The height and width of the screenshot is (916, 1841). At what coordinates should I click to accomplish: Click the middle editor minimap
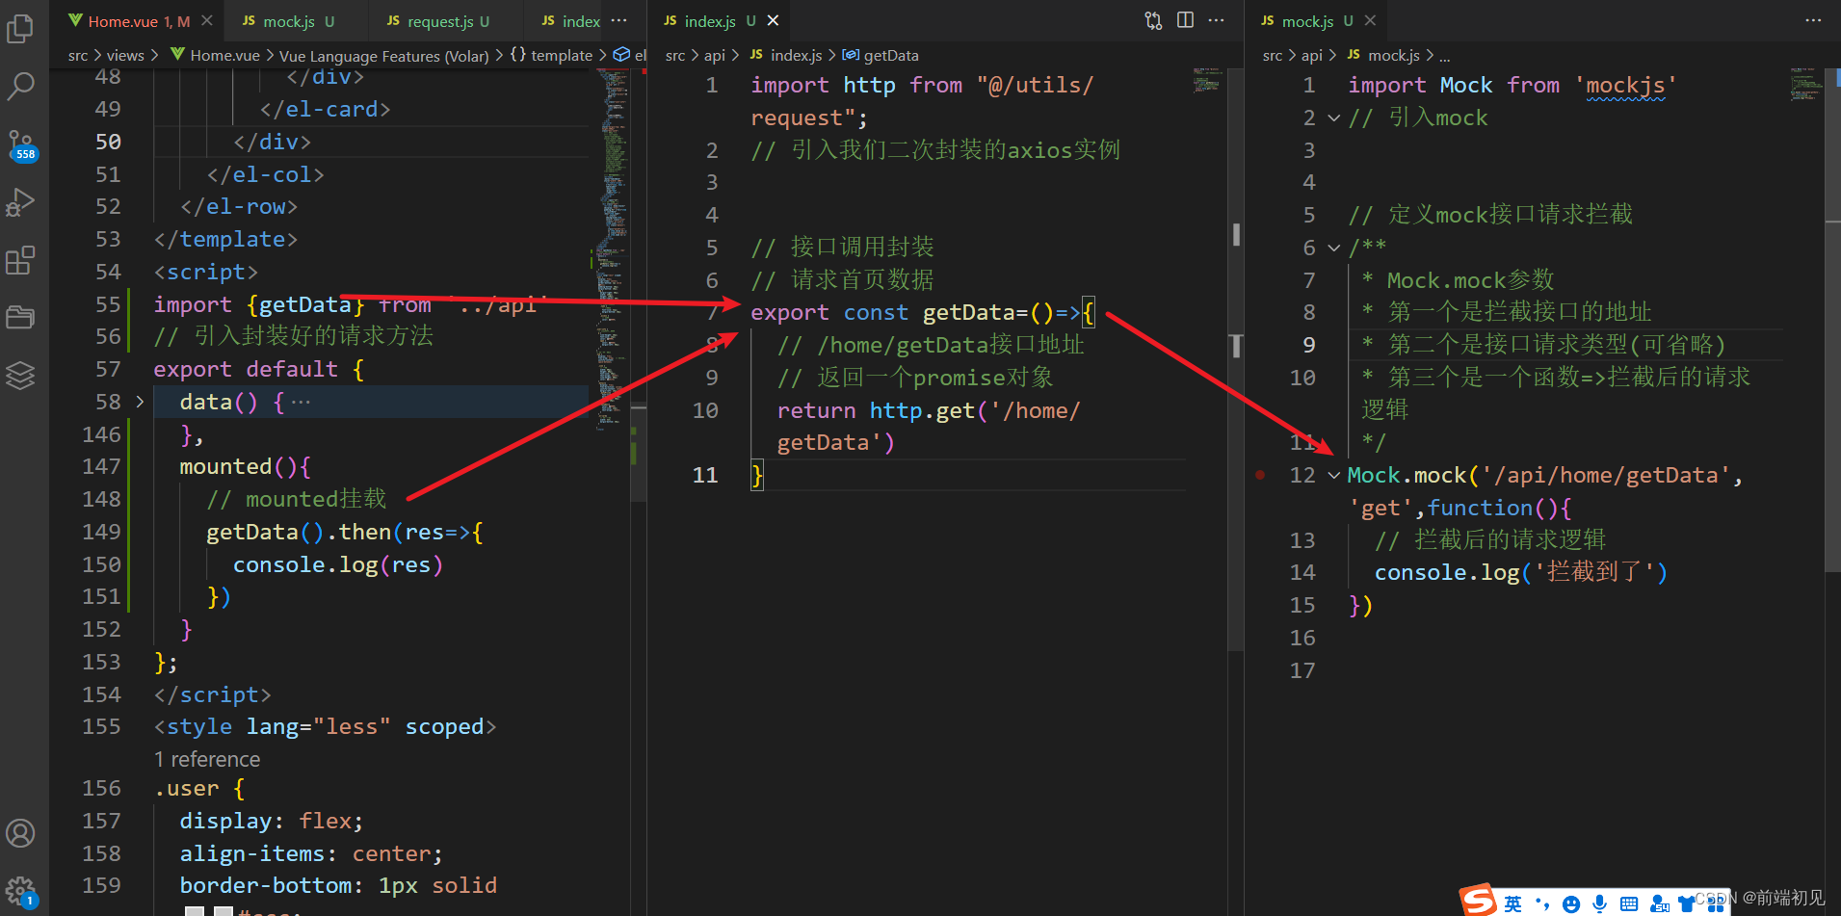tap(1206, 80)
